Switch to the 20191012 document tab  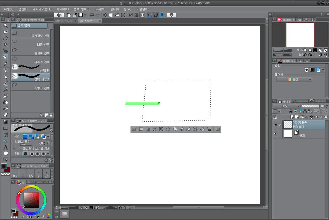click(66, 21)
